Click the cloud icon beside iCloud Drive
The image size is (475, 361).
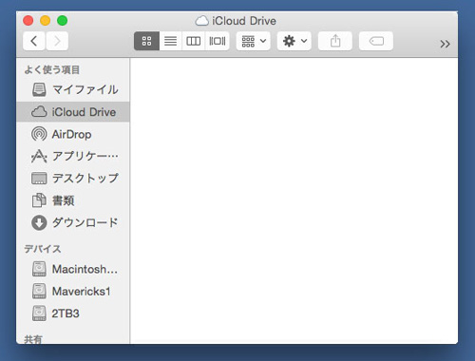pos(39,112)
